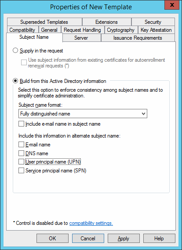Confirm with the OK button
The image size is (182, 250).
tap(52, 239)
